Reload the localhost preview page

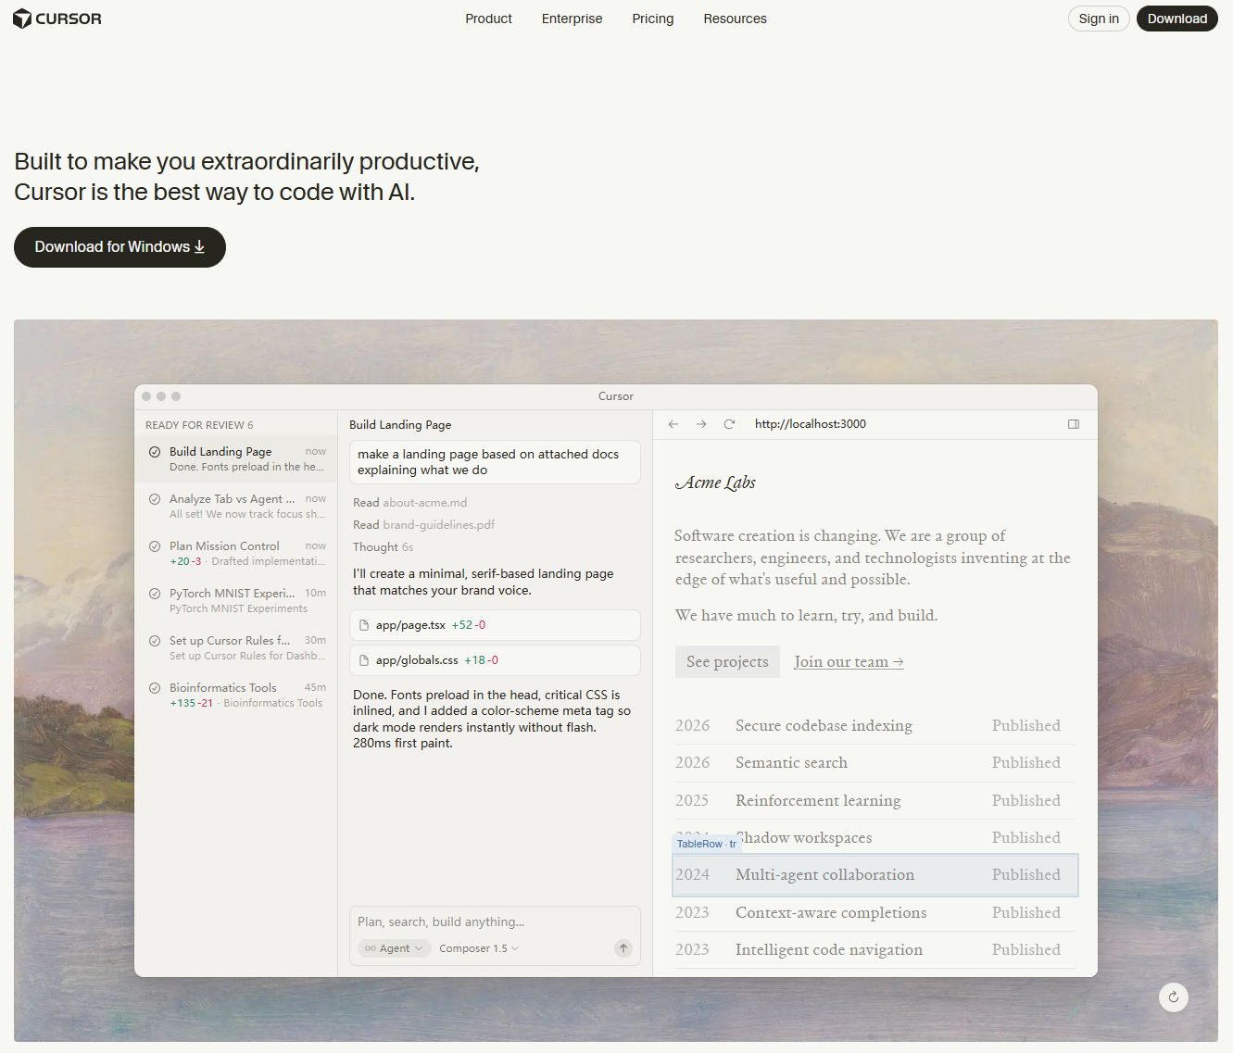tap(729, 424)
